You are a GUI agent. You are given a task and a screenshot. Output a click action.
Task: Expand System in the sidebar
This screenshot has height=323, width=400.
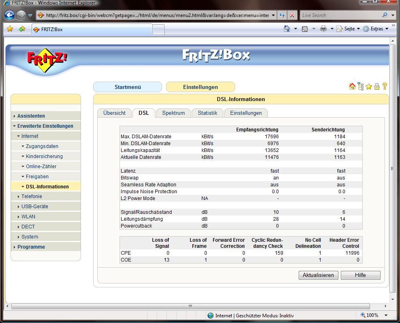(x=46, y=237)
